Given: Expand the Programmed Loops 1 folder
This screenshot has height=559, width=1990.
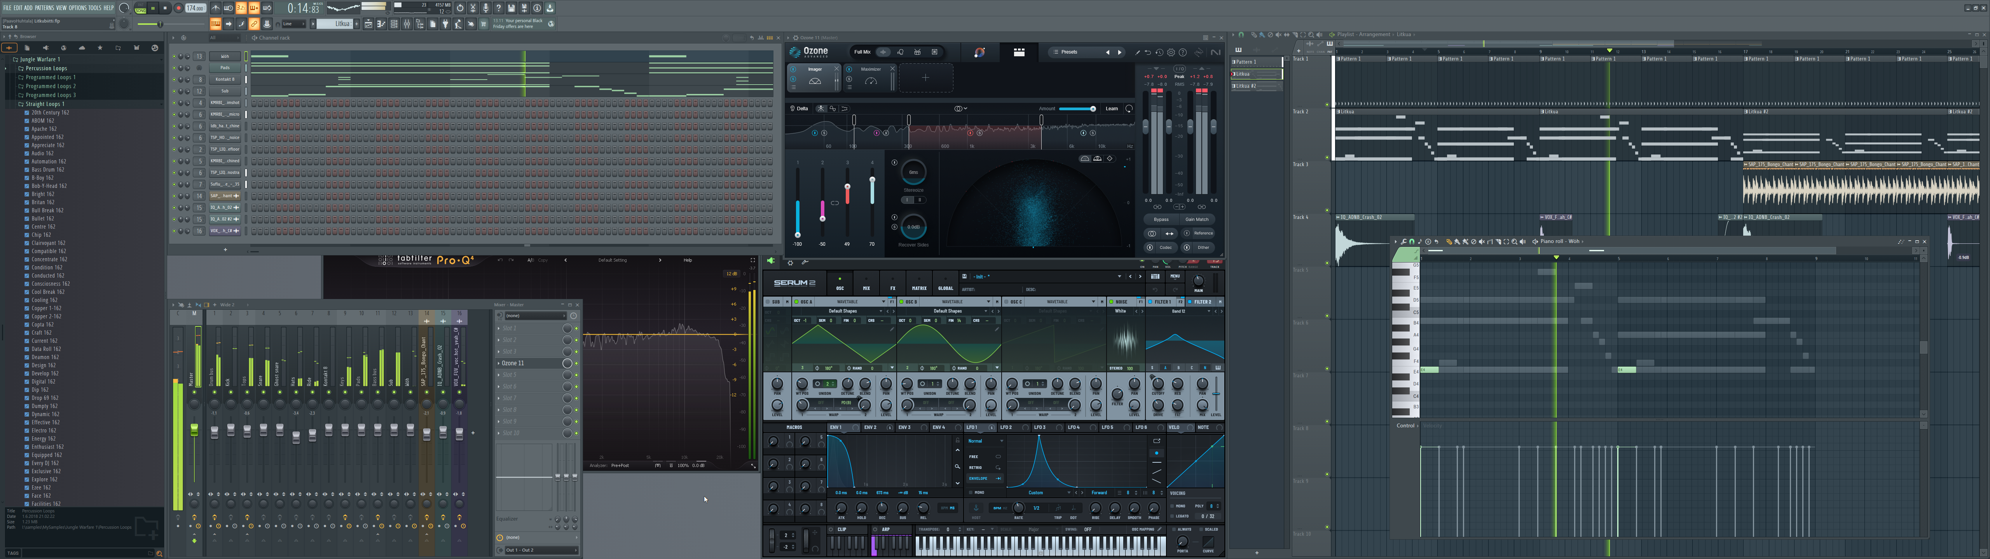Looking at the screenshot, I should click(x=50, y=77).
